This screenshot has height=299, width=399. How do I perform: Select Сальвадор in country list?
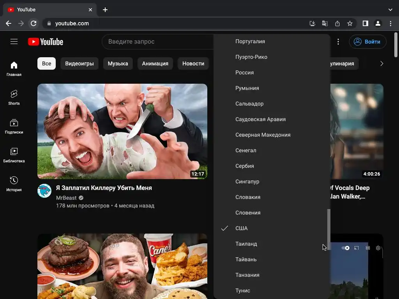pos(272,104)
